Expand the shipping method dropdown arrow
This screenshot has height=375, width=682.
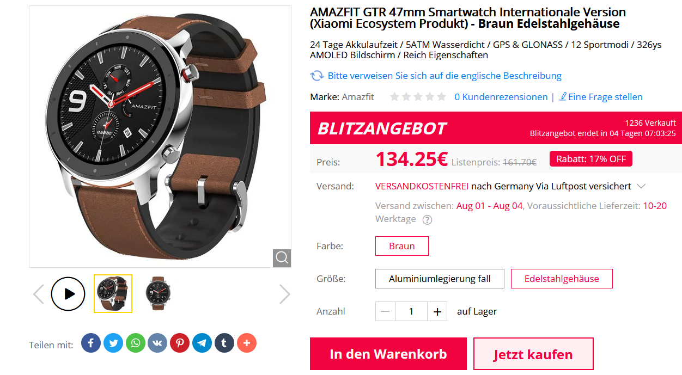(x=641, y=186)
